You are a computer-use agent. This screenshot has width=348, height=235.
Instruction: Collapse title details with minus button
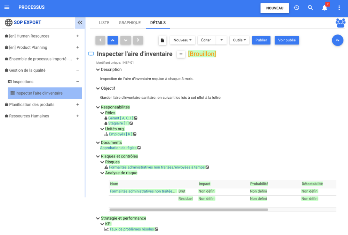pos(181,54)
